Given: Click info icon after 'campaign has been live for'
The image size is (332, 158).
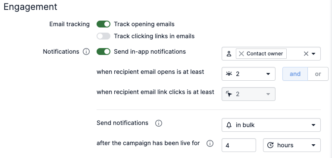Looking at the screenshot, I should (x=210, y=143).
